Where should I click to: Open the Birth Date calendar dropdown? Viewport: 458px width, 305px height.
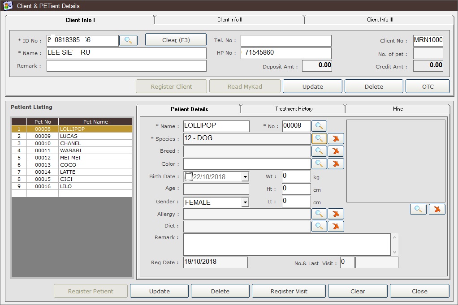click(245, 177)
